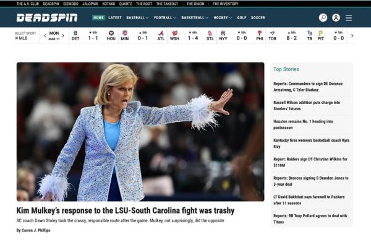The image size is (371, 247).
Task: Read Russell Wilson Steelers story
Action: [307, 106]
